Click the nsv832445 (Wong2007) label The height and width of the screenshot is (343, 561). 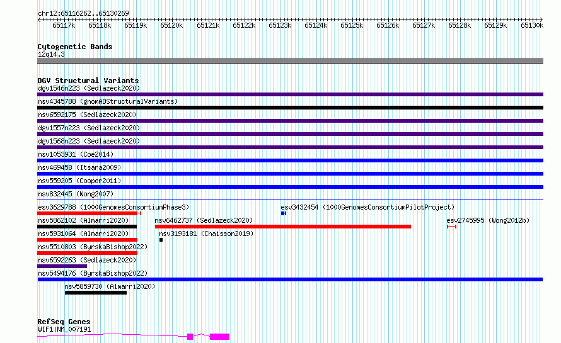[76, 194]
